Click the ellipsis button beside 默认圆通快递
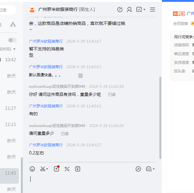Screen dimensions: 194x193 pyautogui.click(x=80, y=75)
